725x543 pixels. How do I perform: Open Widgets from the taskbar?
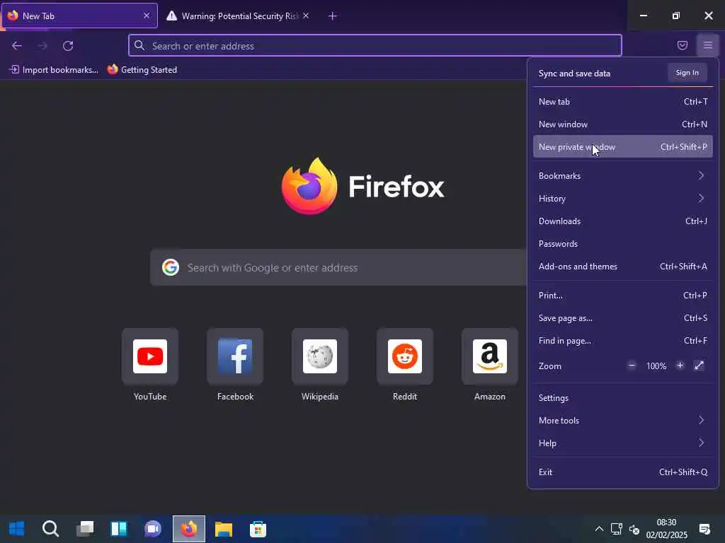119,529
